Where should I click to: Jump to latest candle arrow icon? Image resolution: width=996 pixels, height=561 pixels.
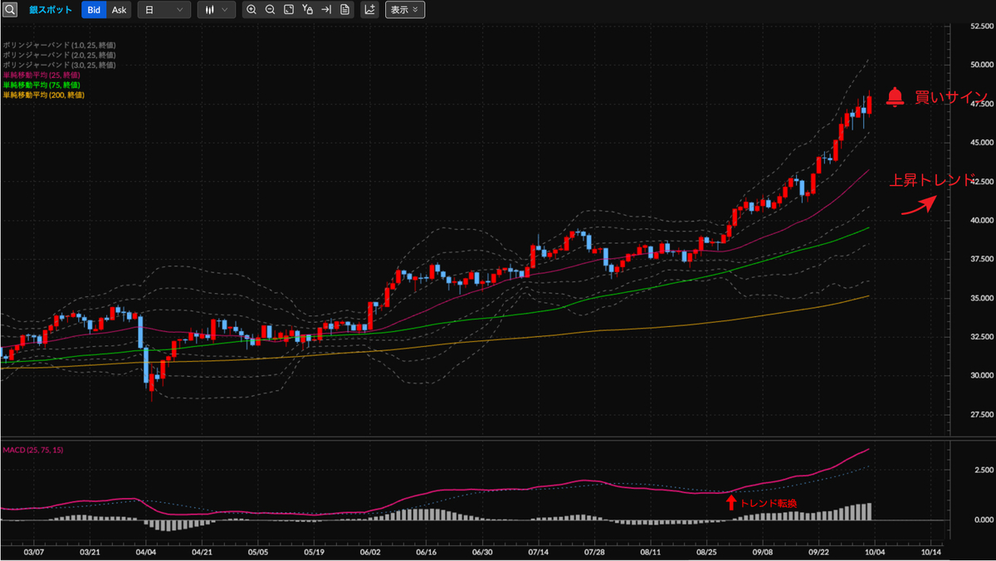tap(326, 10)
